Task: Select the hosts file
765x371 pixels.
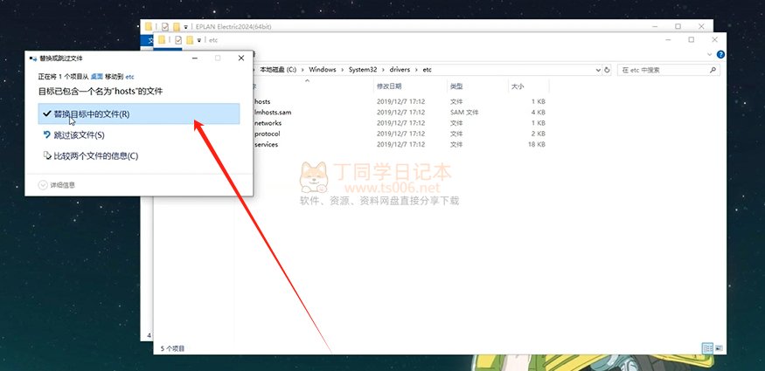Action: 262,102
